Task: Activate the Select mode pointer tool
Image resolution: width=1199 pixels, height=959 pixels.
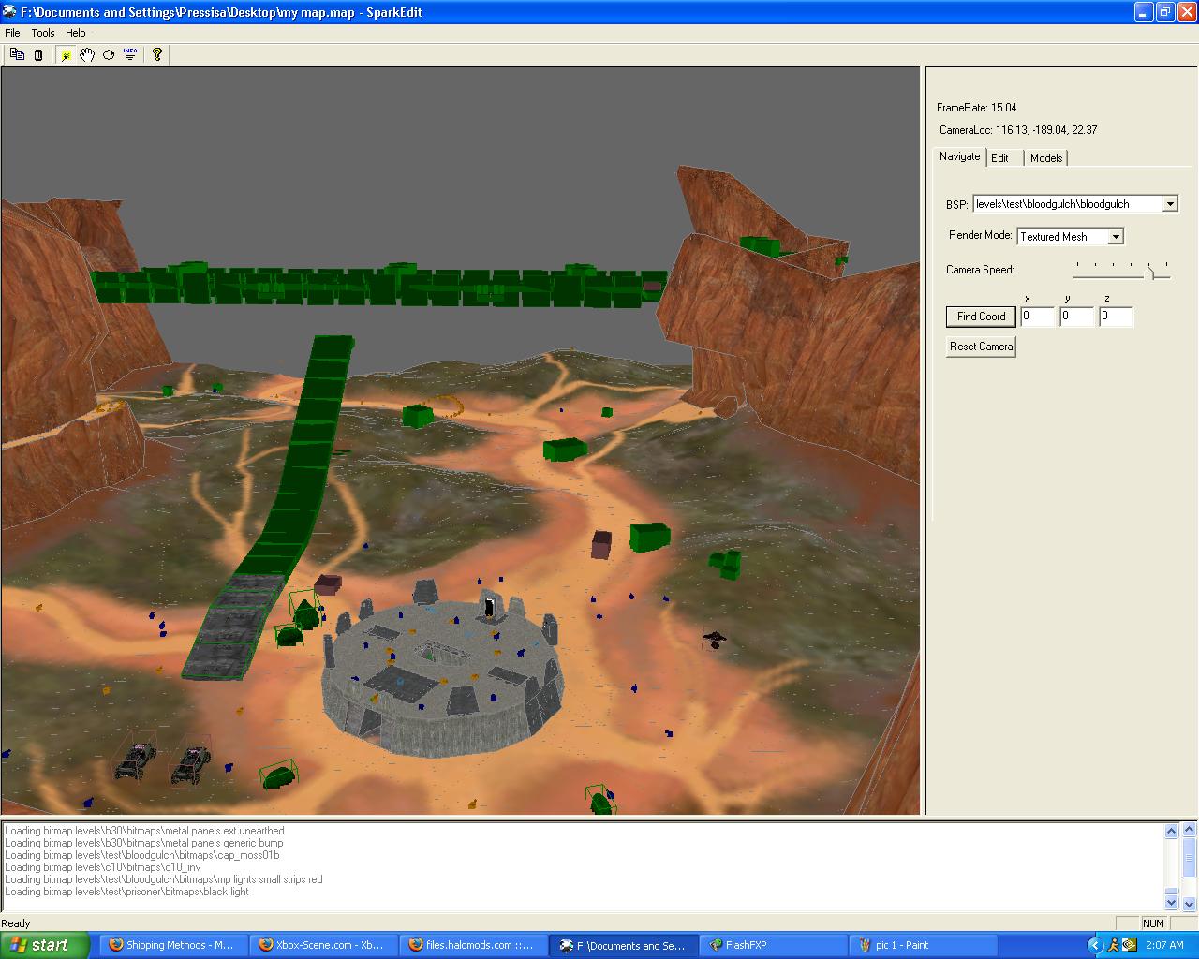Action: point(66,54)
